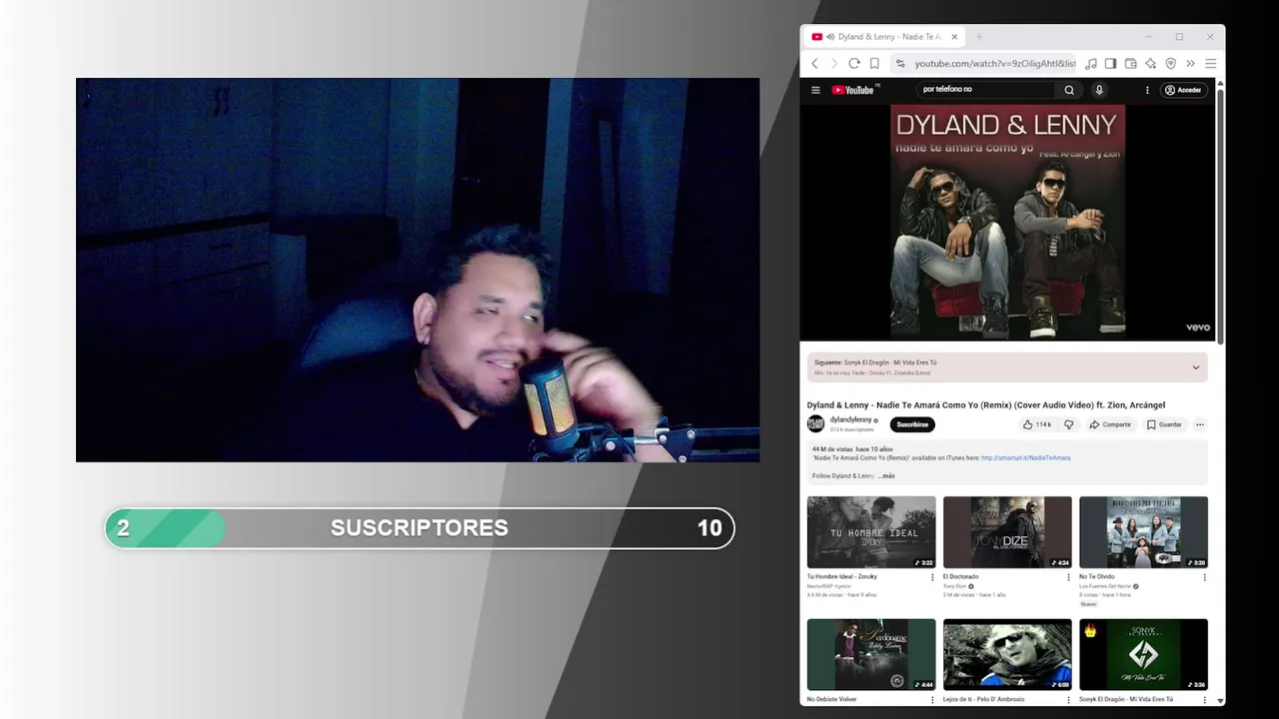Screen dimensions: 1279x719
Task: Open the YouTube guide hamburger menu
Action: coord(815,90)
